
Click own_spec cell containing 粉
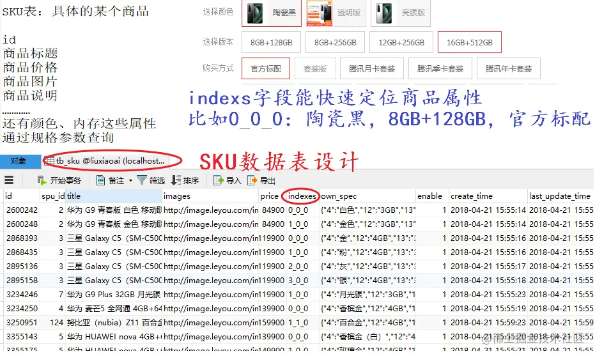(x=367, y=252)
